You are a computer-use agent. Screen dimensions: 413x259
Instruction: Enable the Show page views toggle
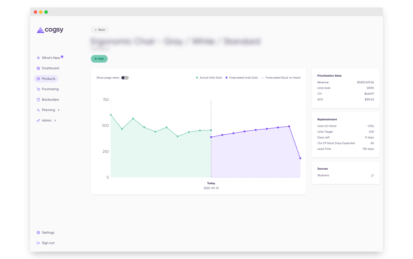125,77
